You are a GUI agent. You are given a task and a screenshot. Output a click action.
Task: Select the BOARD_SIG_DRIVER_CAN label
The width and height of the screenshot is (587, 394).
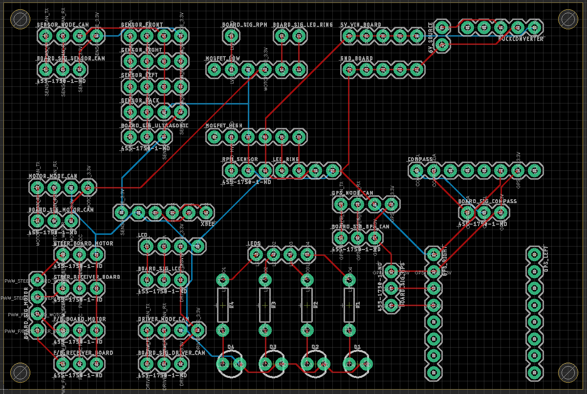pyautogui.click(x=171, y=353)
